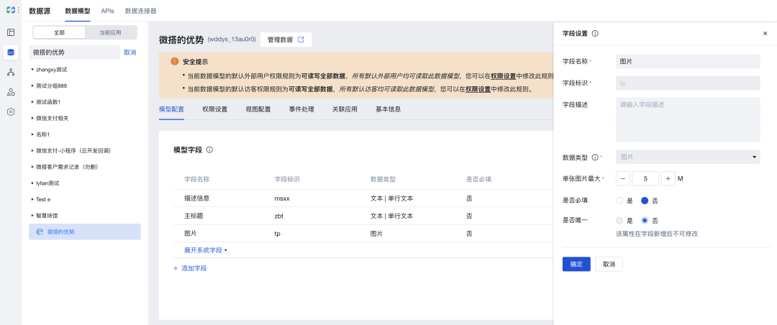The height and width of the screenshot is (325, 777).
Task: Expand the 微信支付相关 group
Action: click(32, 119)
